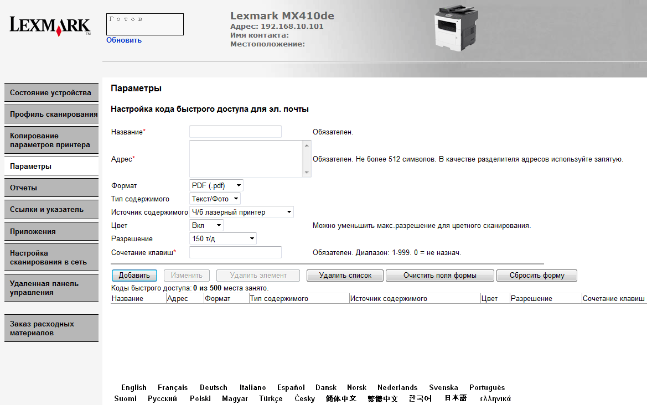Open Приложения menu item
The height and width of the screenshot is (405, 647).
click(x=51, y=231)
